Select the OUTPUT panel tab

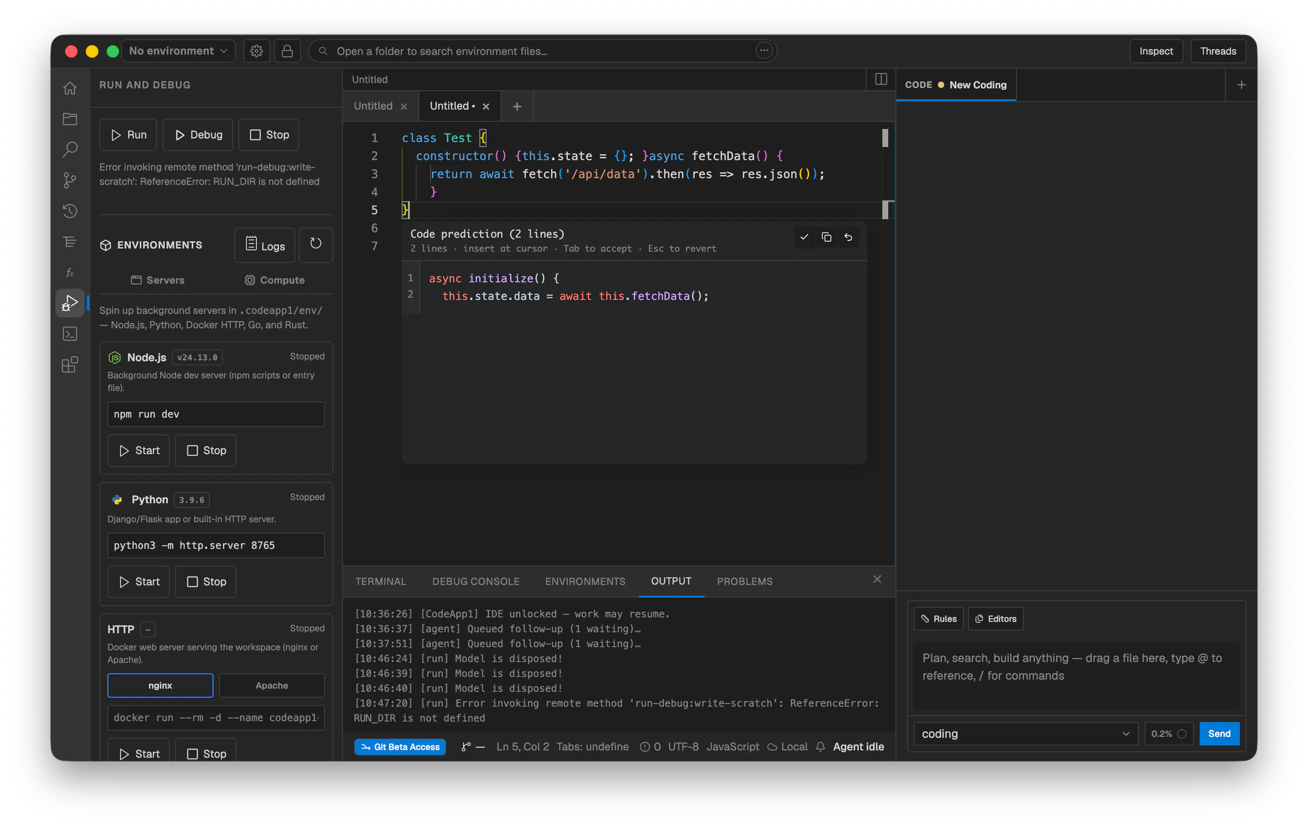click(x=671, y=581)
